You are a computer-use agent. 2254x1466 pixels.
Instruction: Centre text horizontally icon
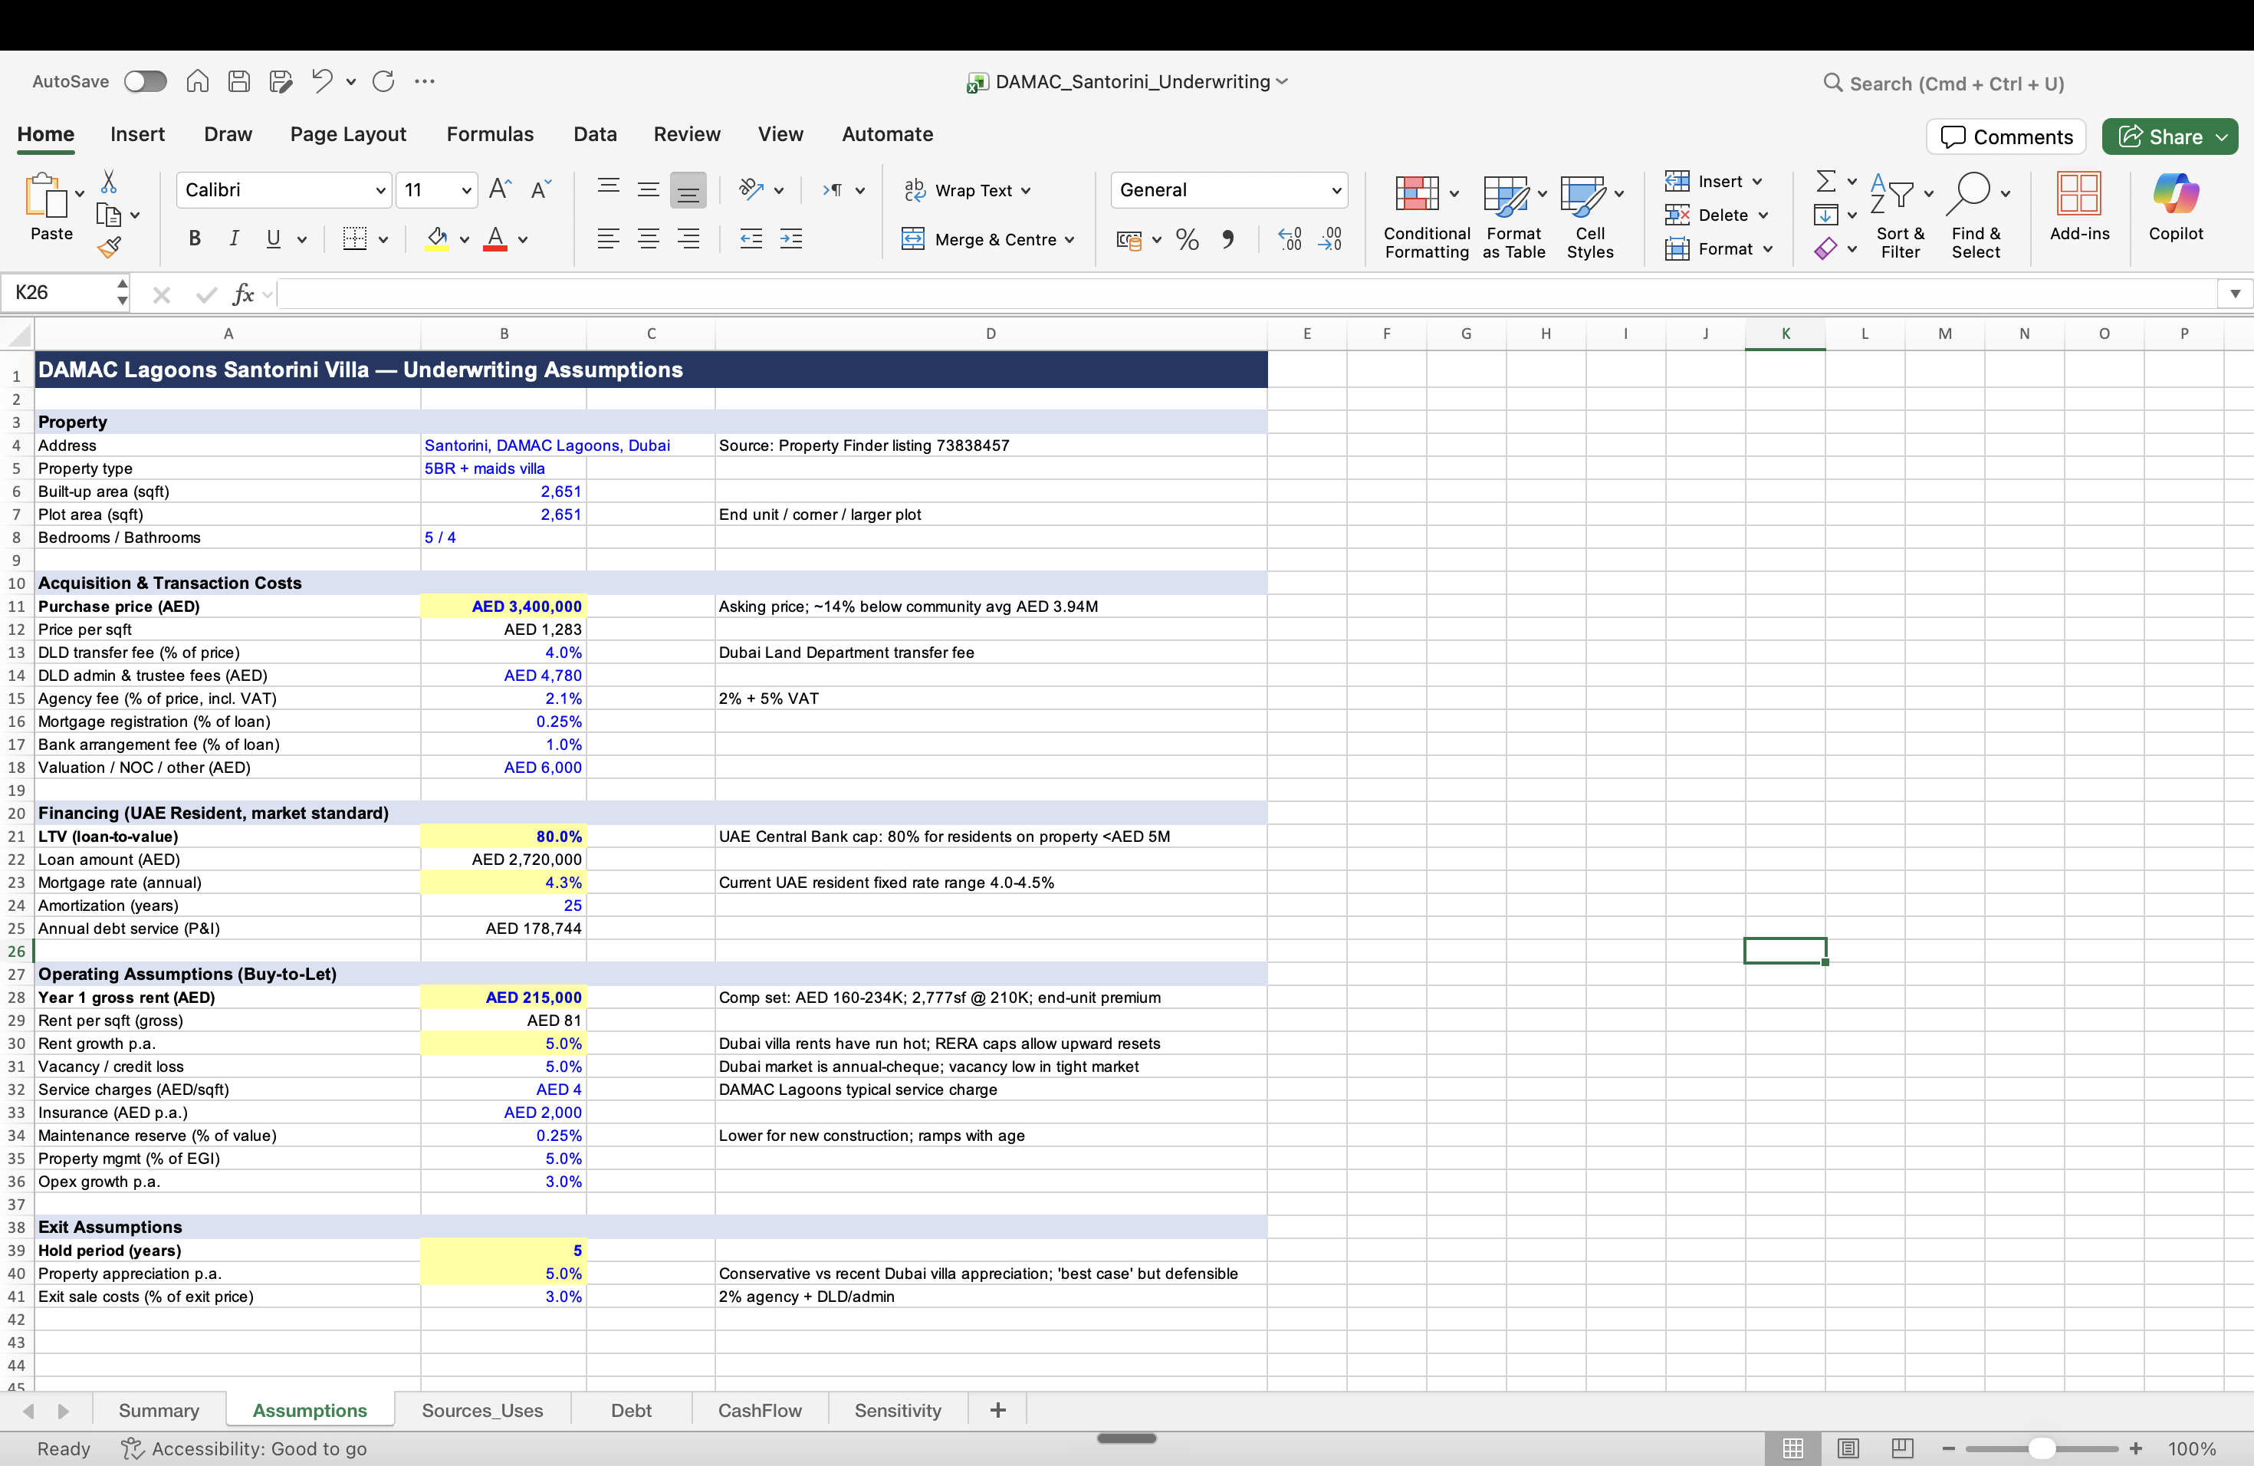coord(648,238)
